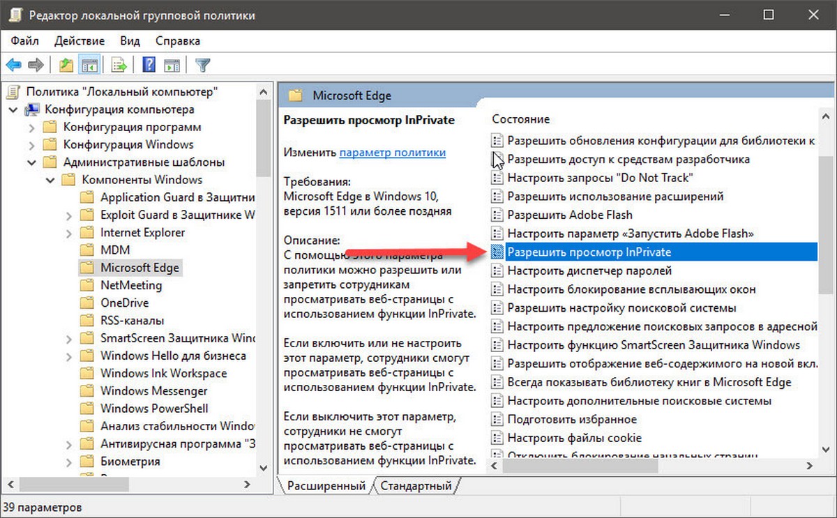This screenshot has width=837, height=518.
Task: Click scroll-up arrow of tree pane
Action: pyautogui.click(x=264, y=91)
